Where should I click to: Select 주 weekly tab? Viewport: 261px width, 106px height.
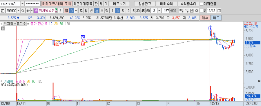81,11
